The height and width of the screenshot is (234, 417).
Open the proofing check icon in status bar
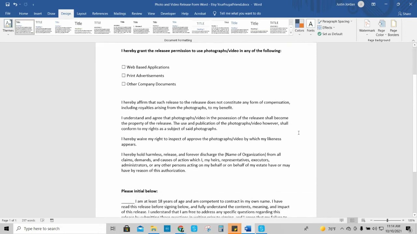click(42, 220)
